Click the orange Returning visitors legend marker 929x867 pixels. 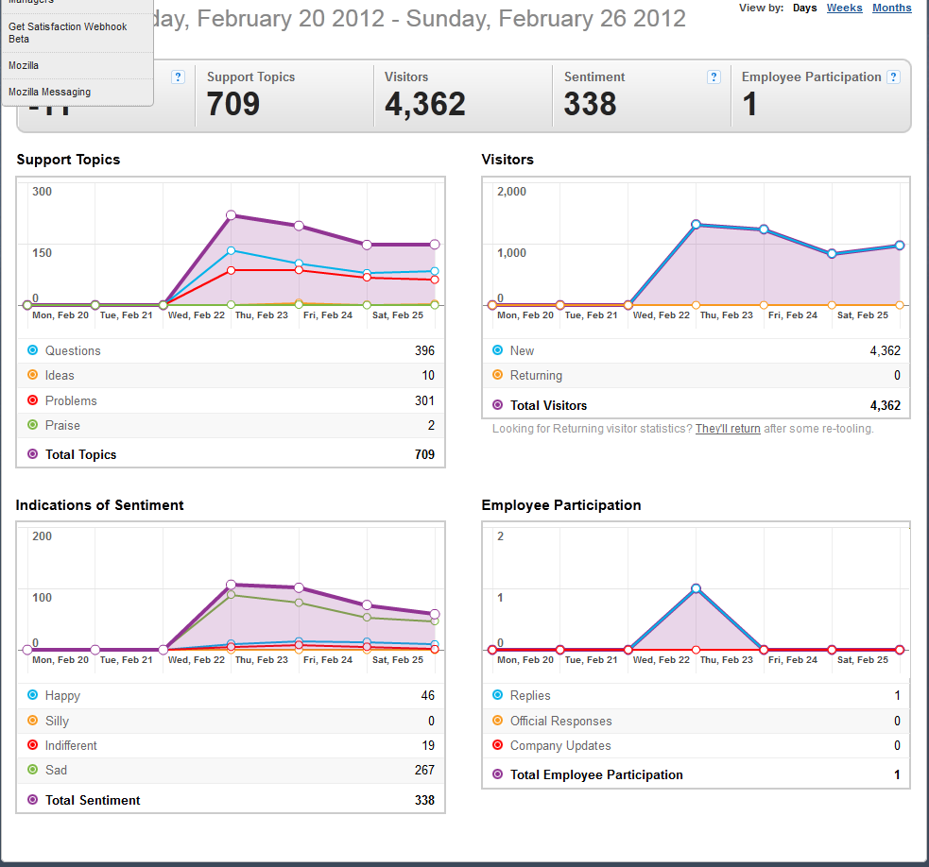click(x=498, y=375)
